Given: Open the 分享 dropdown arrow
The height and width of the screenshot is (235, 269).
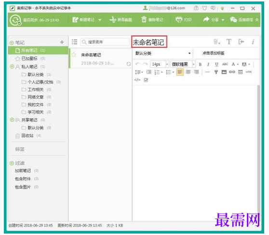Looking at the screenshot, I should pos(223,20).
